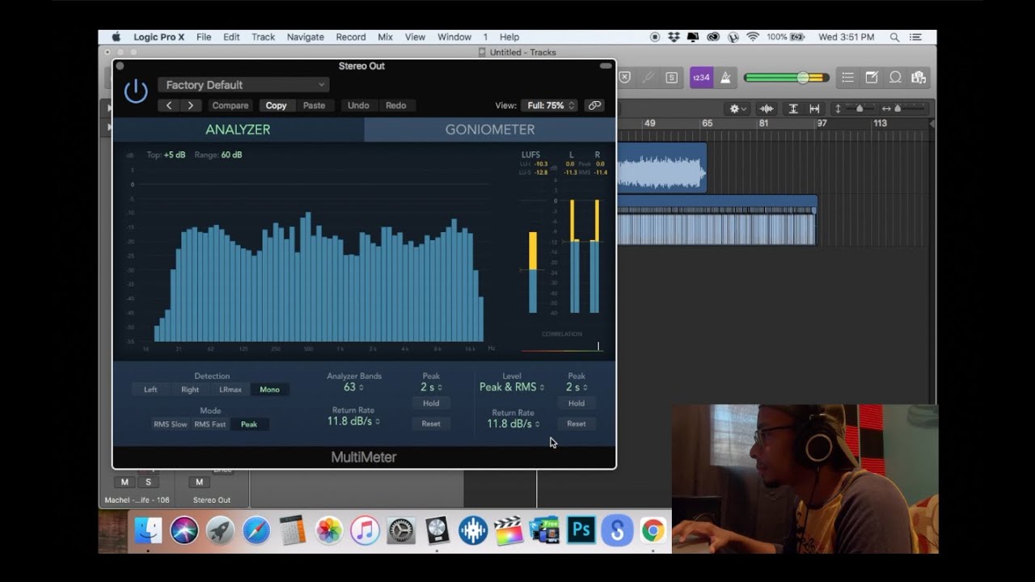Select RMS Slow analyzer mode
Viewport: 1035px width, 582px height.
tap(171, 424)
